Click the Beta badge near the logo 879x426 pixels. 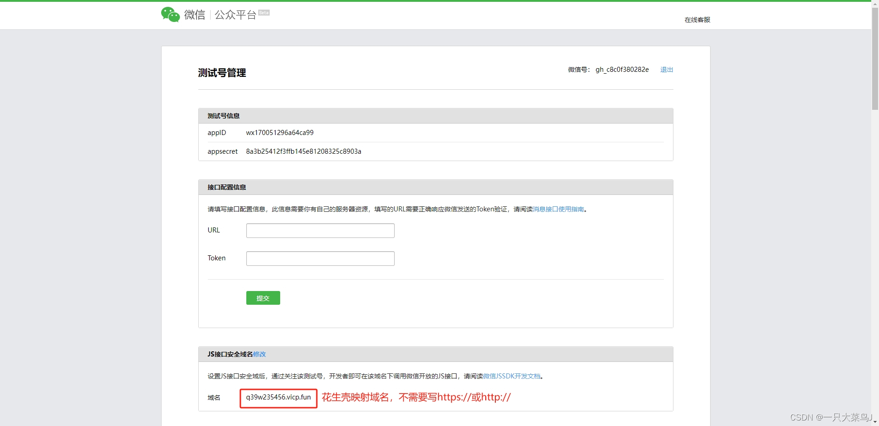click(264, 13)
